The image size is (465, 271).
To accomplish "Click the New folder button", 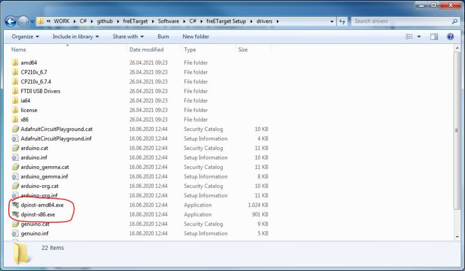I will pos(195,37).
